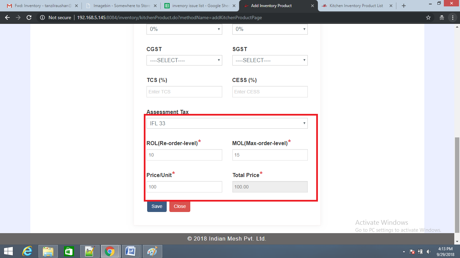
Task: Click the Total Price field
Action: 270,187
